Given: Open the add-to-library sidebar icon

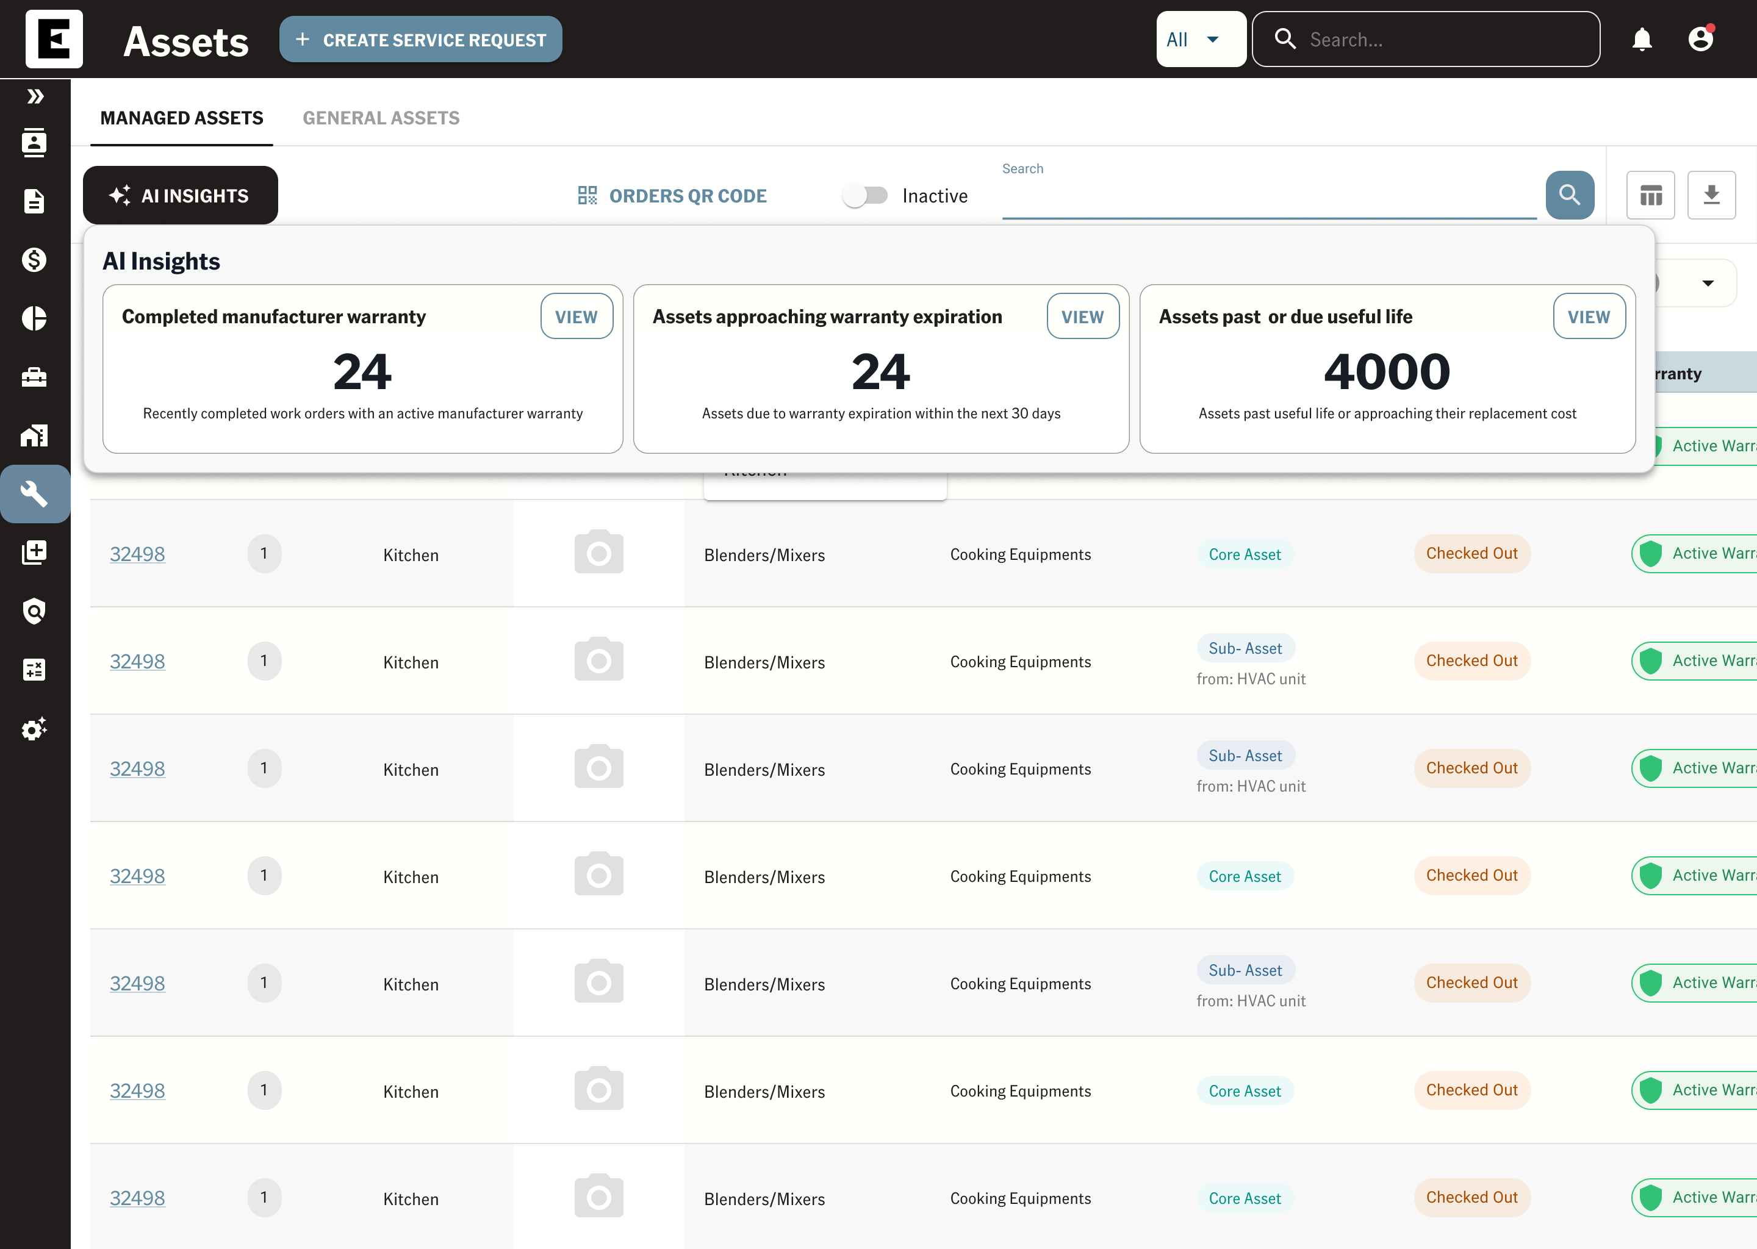Looking at the screenshot, I should (35, 552).
